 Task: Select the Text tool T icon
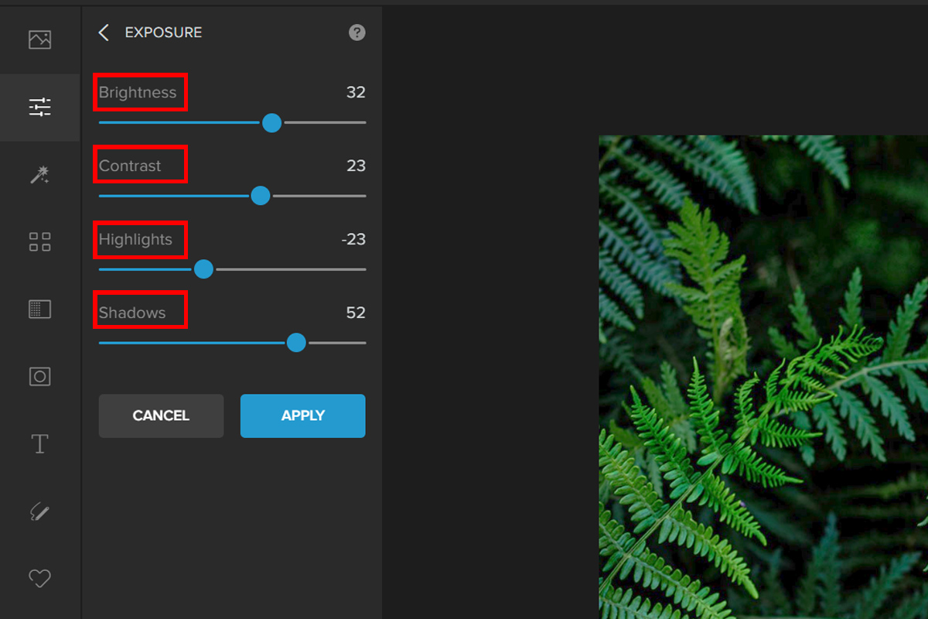coord(39,444)
